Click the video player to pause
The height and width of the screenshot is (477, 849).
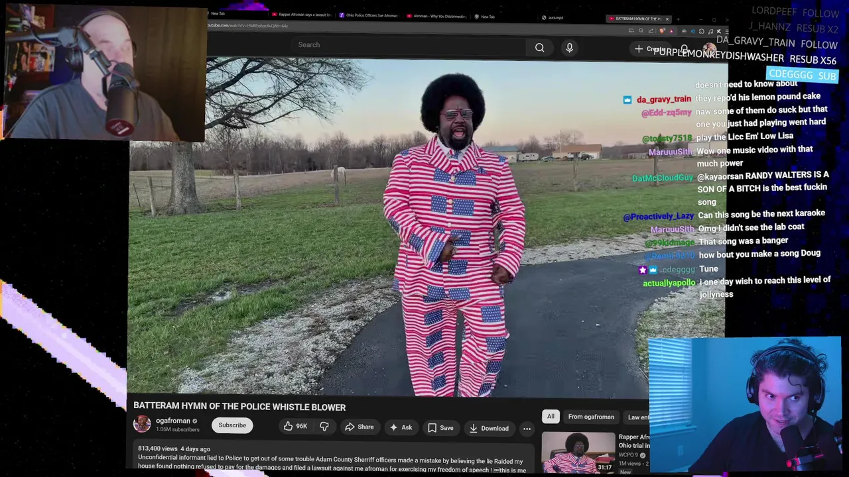tap(428, 229)
